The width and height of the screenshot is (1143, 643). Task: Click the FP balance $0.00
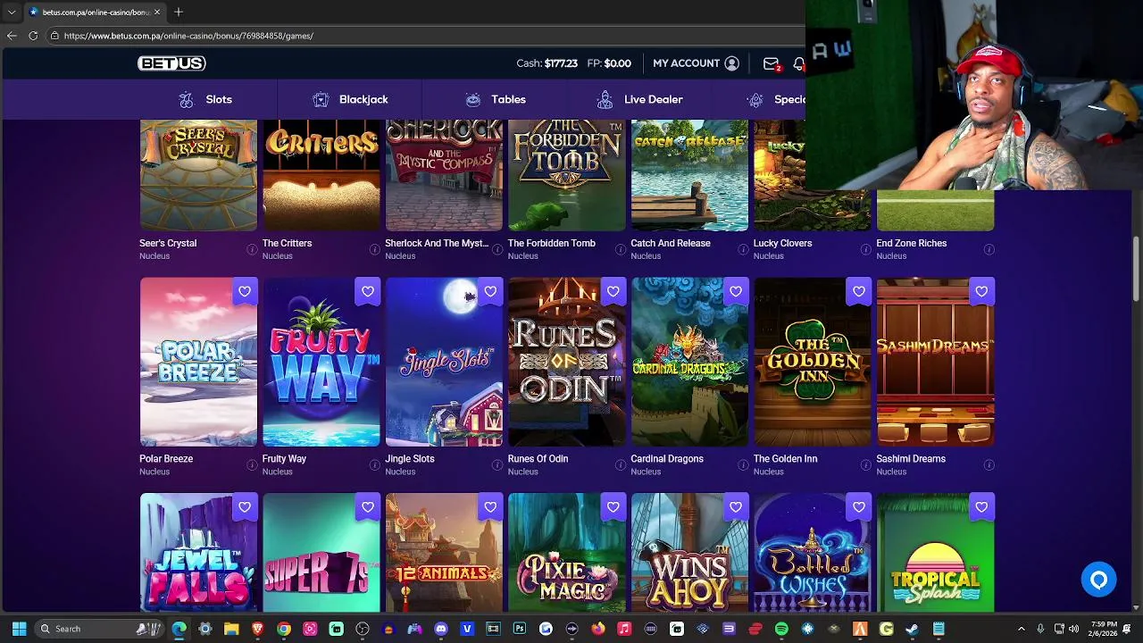tap(609, 63)
